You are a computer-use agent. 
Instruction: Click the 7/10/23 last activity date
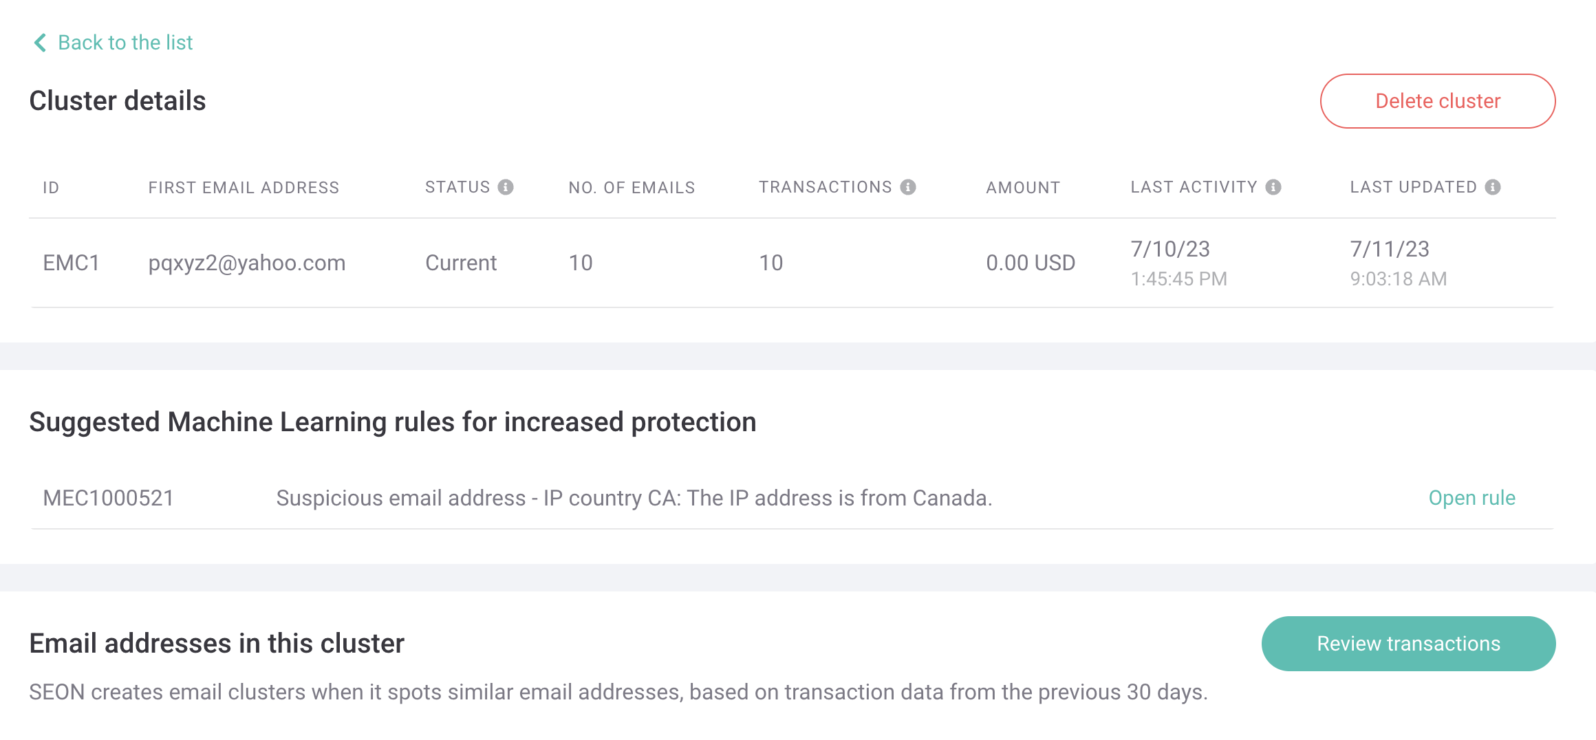coord(1170,249)
